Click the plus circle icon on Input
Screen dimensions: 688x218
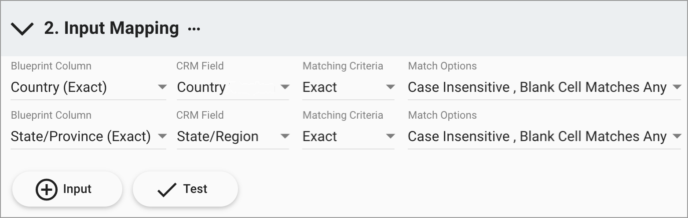pos(46,189)
